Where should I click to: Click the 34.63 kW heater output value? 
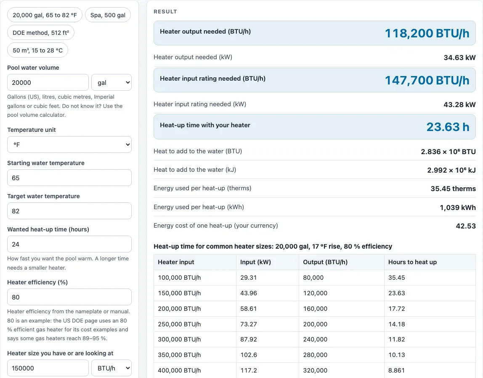(459, 58)
